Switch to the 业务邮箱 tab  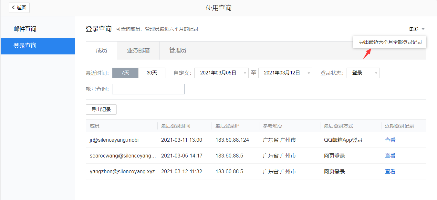pyautogui.click(x=138, y=50)
